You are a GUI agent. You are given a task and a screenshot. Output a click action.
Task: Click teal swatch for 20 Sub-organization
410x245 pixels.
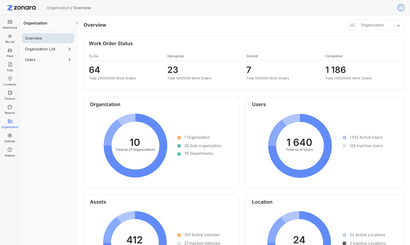click(x=179, y=146)
